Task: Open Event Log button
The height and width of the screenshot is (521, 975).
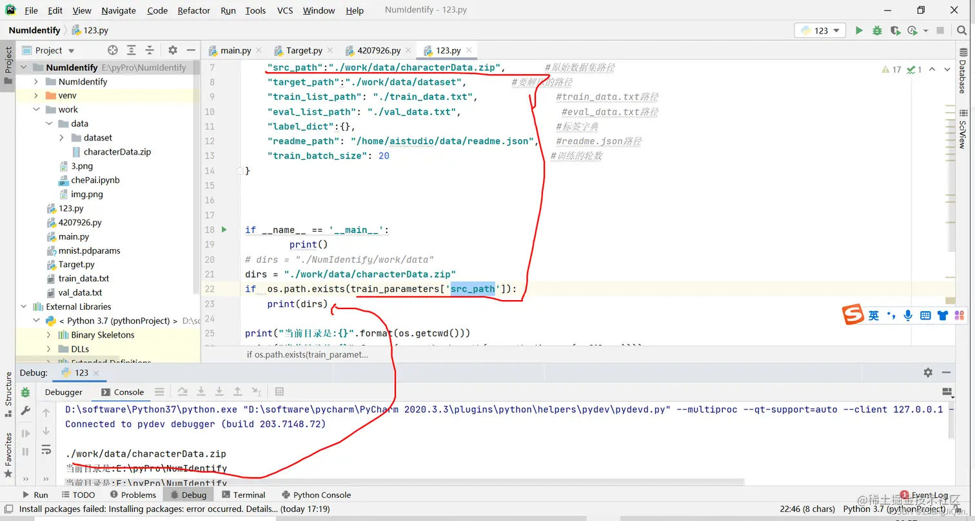Action: pos(924,495)
